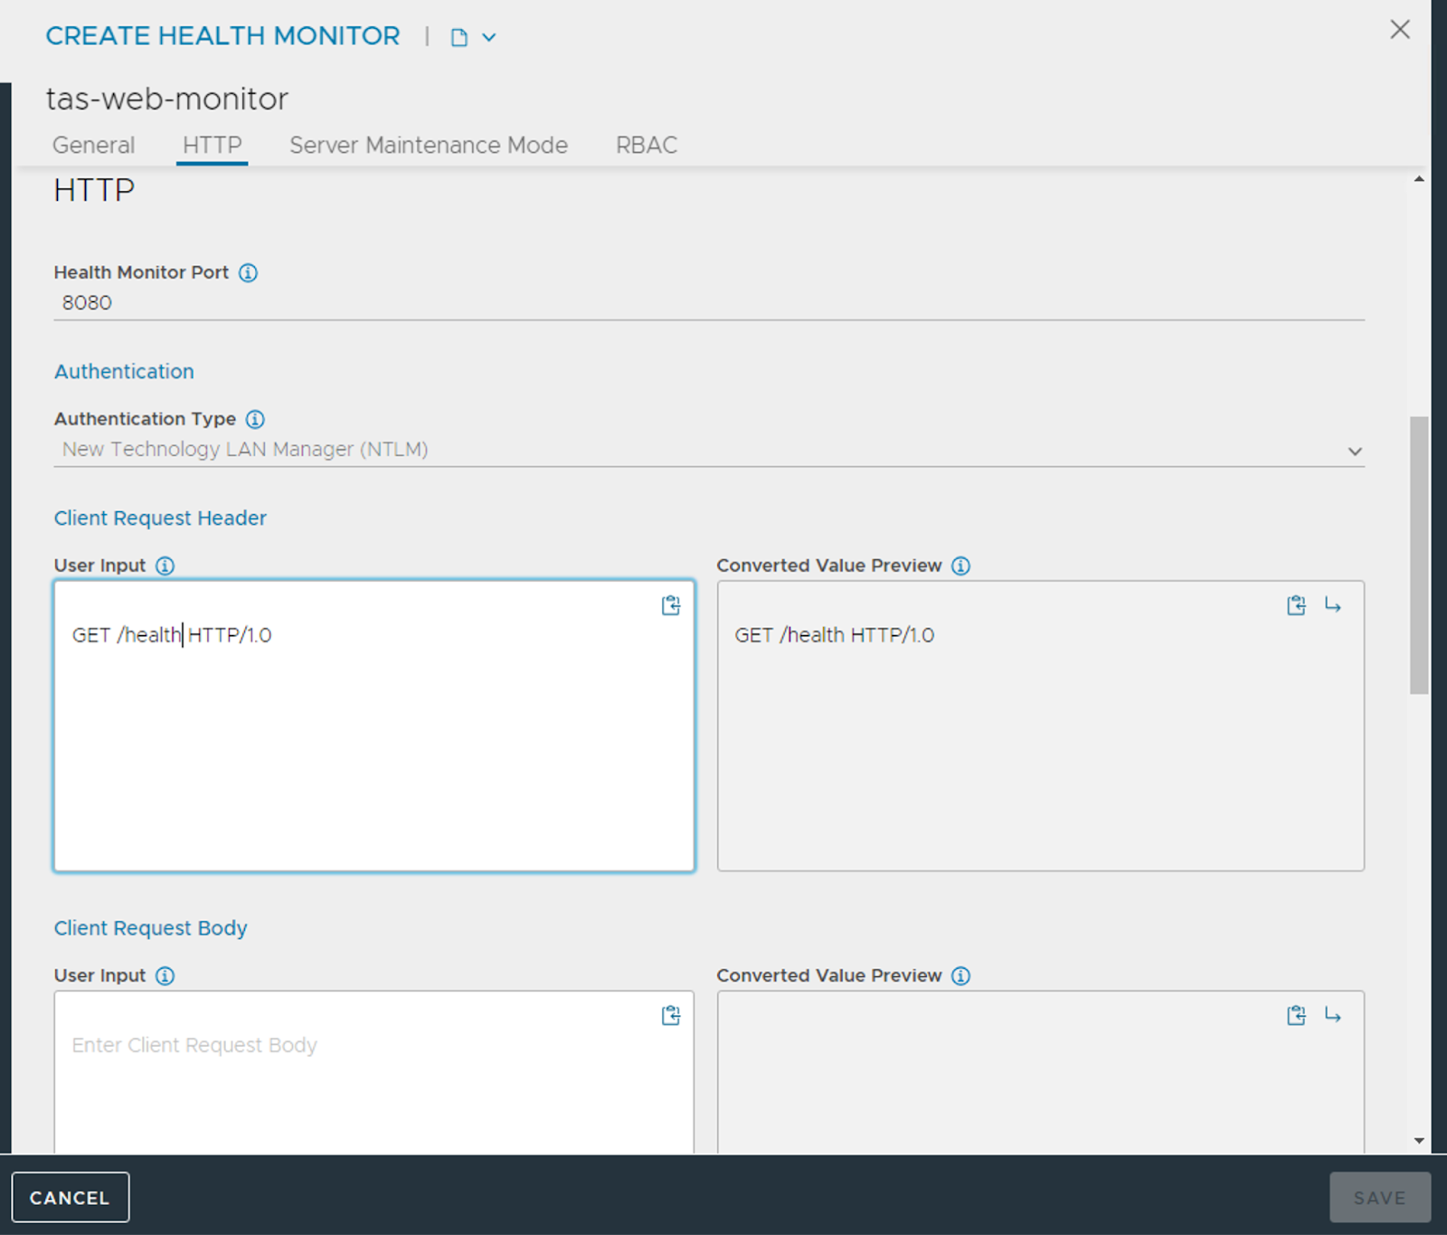Click the Authentication section heading
The height and width of the screenshot is (1235, 1447).
click(x=124, y=371)
